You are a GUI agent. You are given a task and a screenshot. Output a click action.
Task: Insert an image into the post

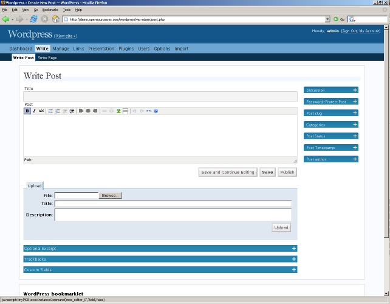click(x=118, y=111)
